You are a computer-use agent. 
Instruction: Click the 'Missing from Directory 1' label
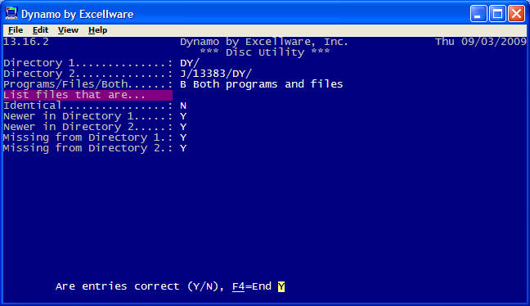82,137
